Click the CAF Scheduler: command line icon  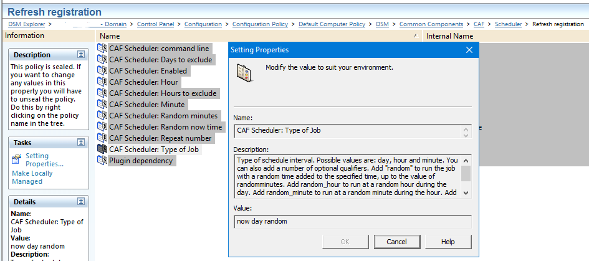[x=102, y=49]
